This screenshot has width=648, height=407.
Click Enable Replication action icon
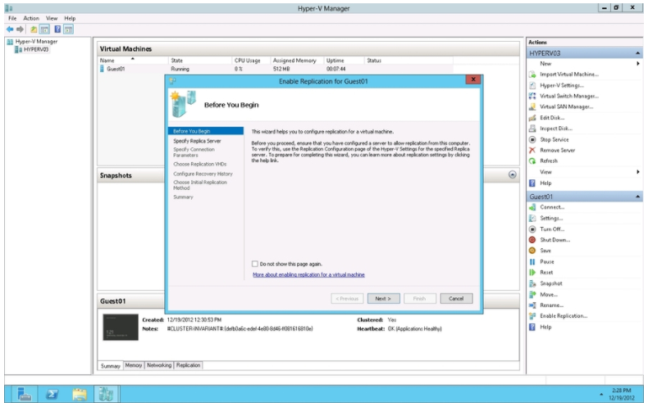(532, 316)
